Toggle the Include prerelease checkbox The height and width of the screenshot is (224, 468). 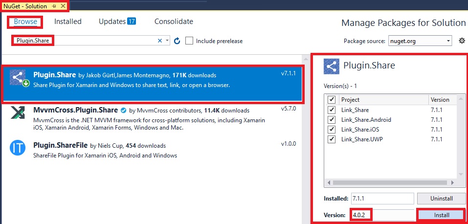[x=189, y=41]
